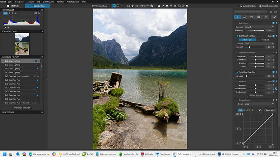This screenshot has width=280, height=157.
Task: Click Preset anwenden button
Action: coord(269,6)
